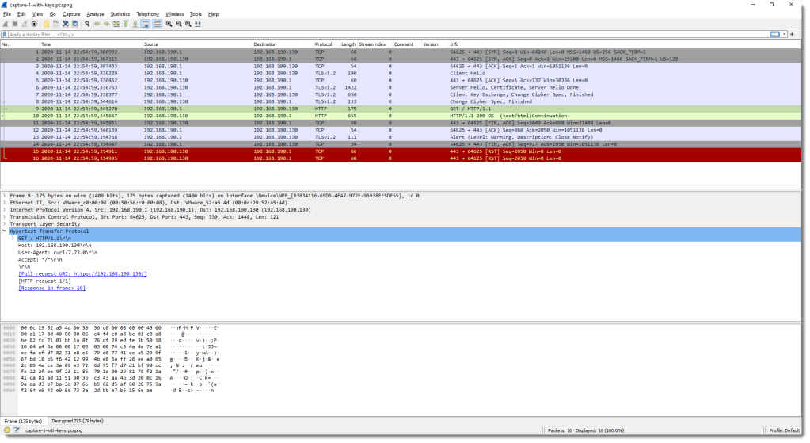Collapse the Hypertext Transfer Protocol section
This screenshot has height=443, width=810.
click(4, 231)
